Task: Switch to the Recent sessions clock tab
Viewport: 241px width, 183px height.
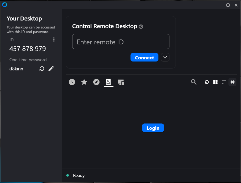Action: click(x=72, y=82)
